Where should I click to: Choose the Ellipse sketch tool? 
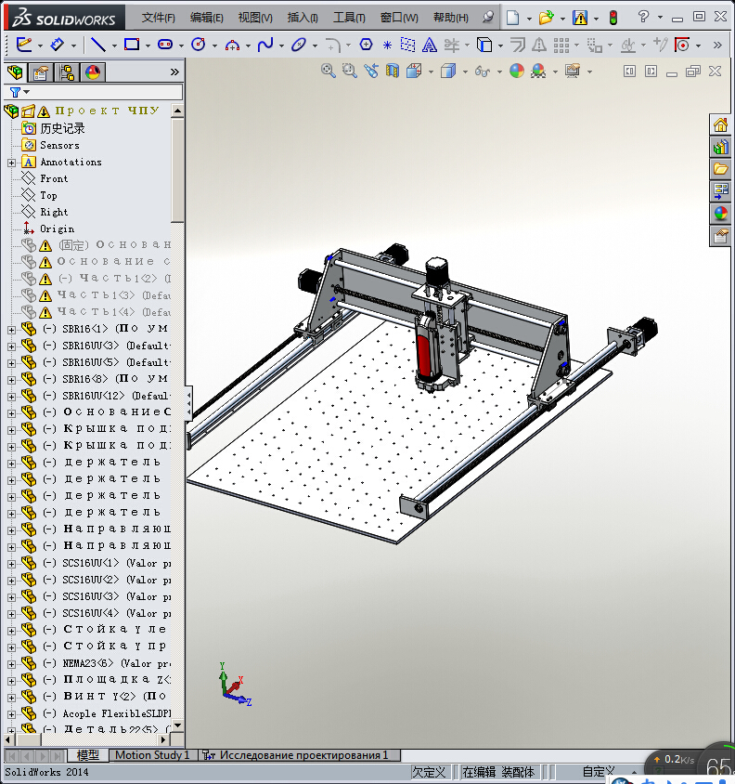pos(299,45)
